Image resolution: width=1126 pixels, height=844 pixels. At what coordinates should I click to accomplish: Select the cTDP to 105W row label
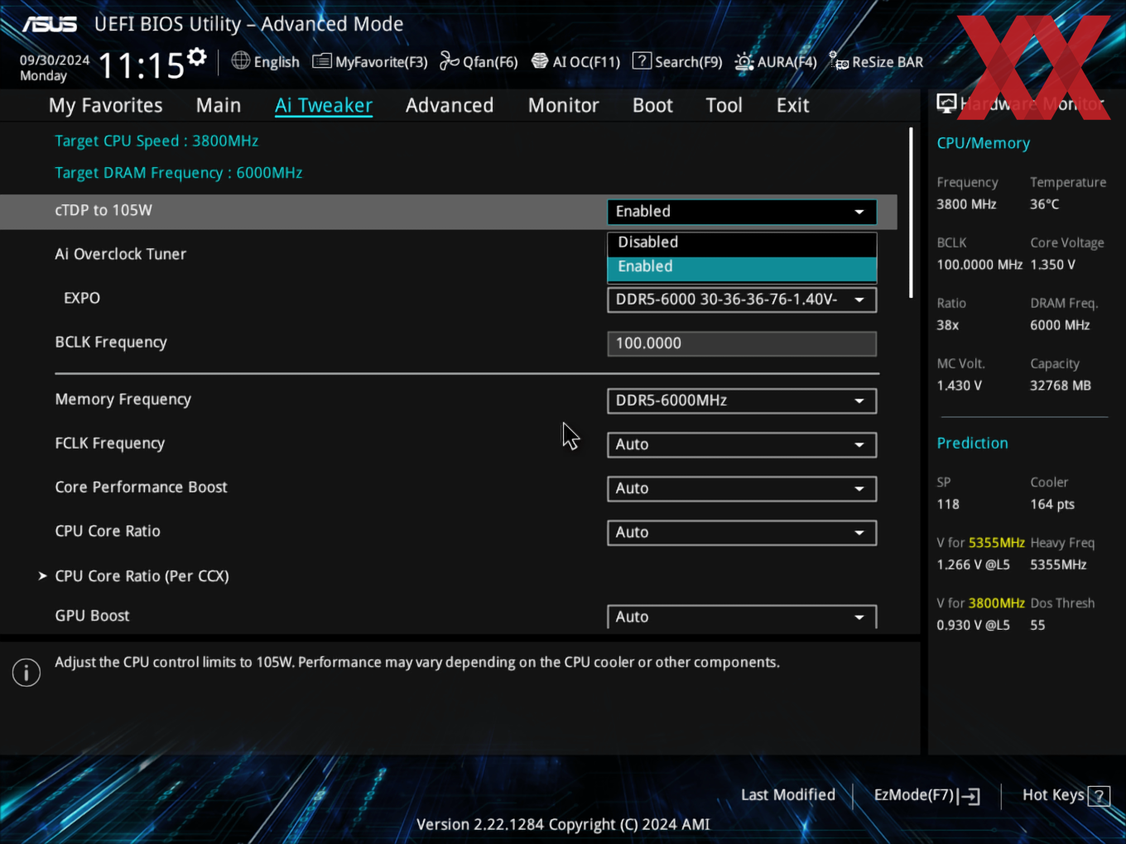pyautogui.click(x=103, y=210)
